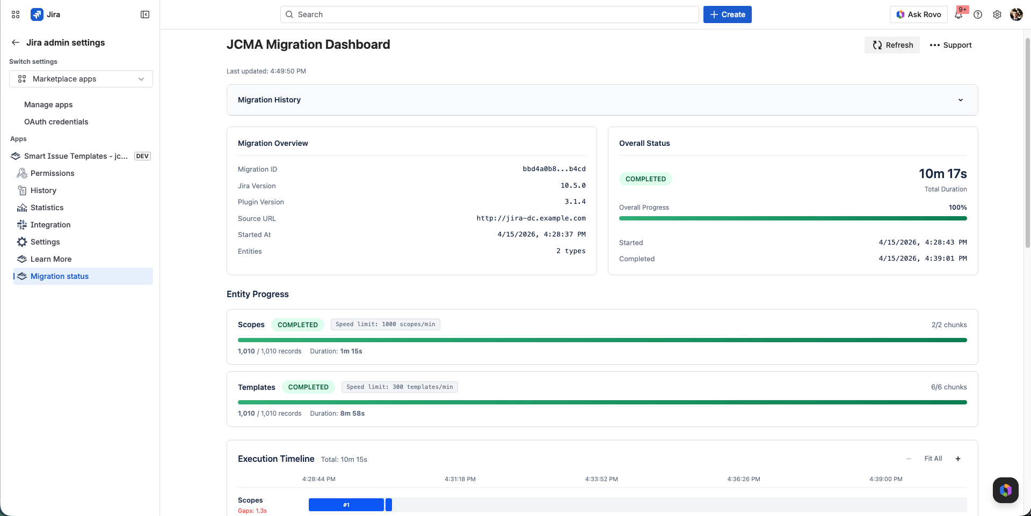Refresh the migration dashboard
The image size is (1031, 516).
(892, 45)
